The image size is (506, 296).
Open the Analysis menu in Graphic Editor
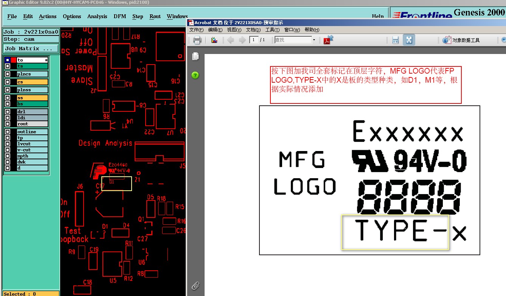pos(97,16)
